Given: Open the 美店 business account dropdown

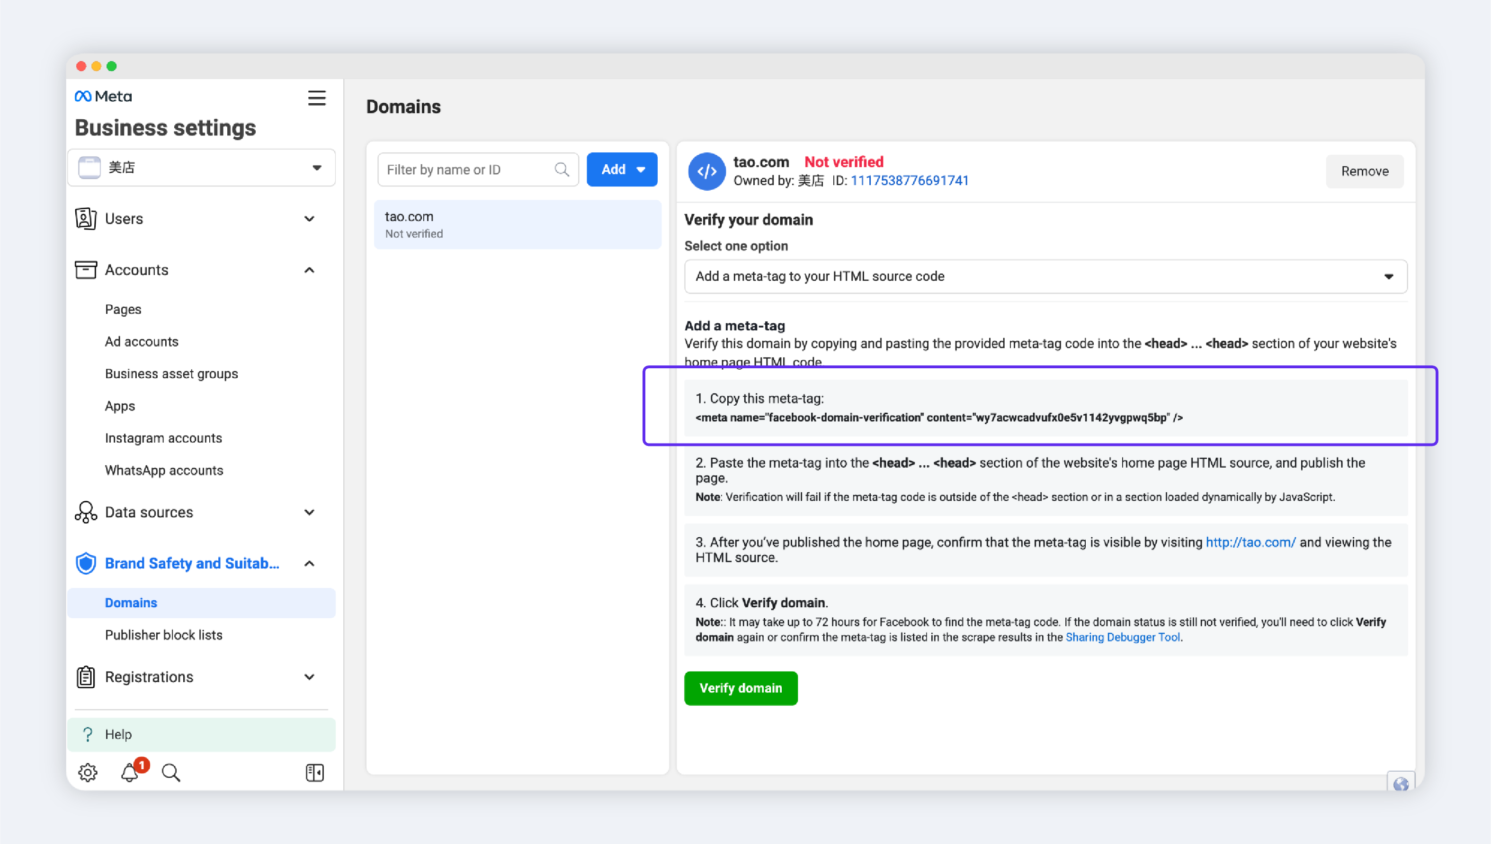Looking at the screenshot, I should pos(201,168).
